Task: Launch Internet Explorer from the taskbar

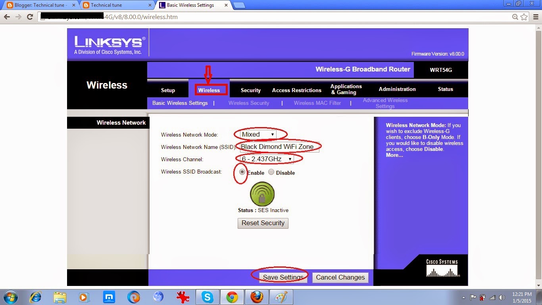Action: [36, 297]
